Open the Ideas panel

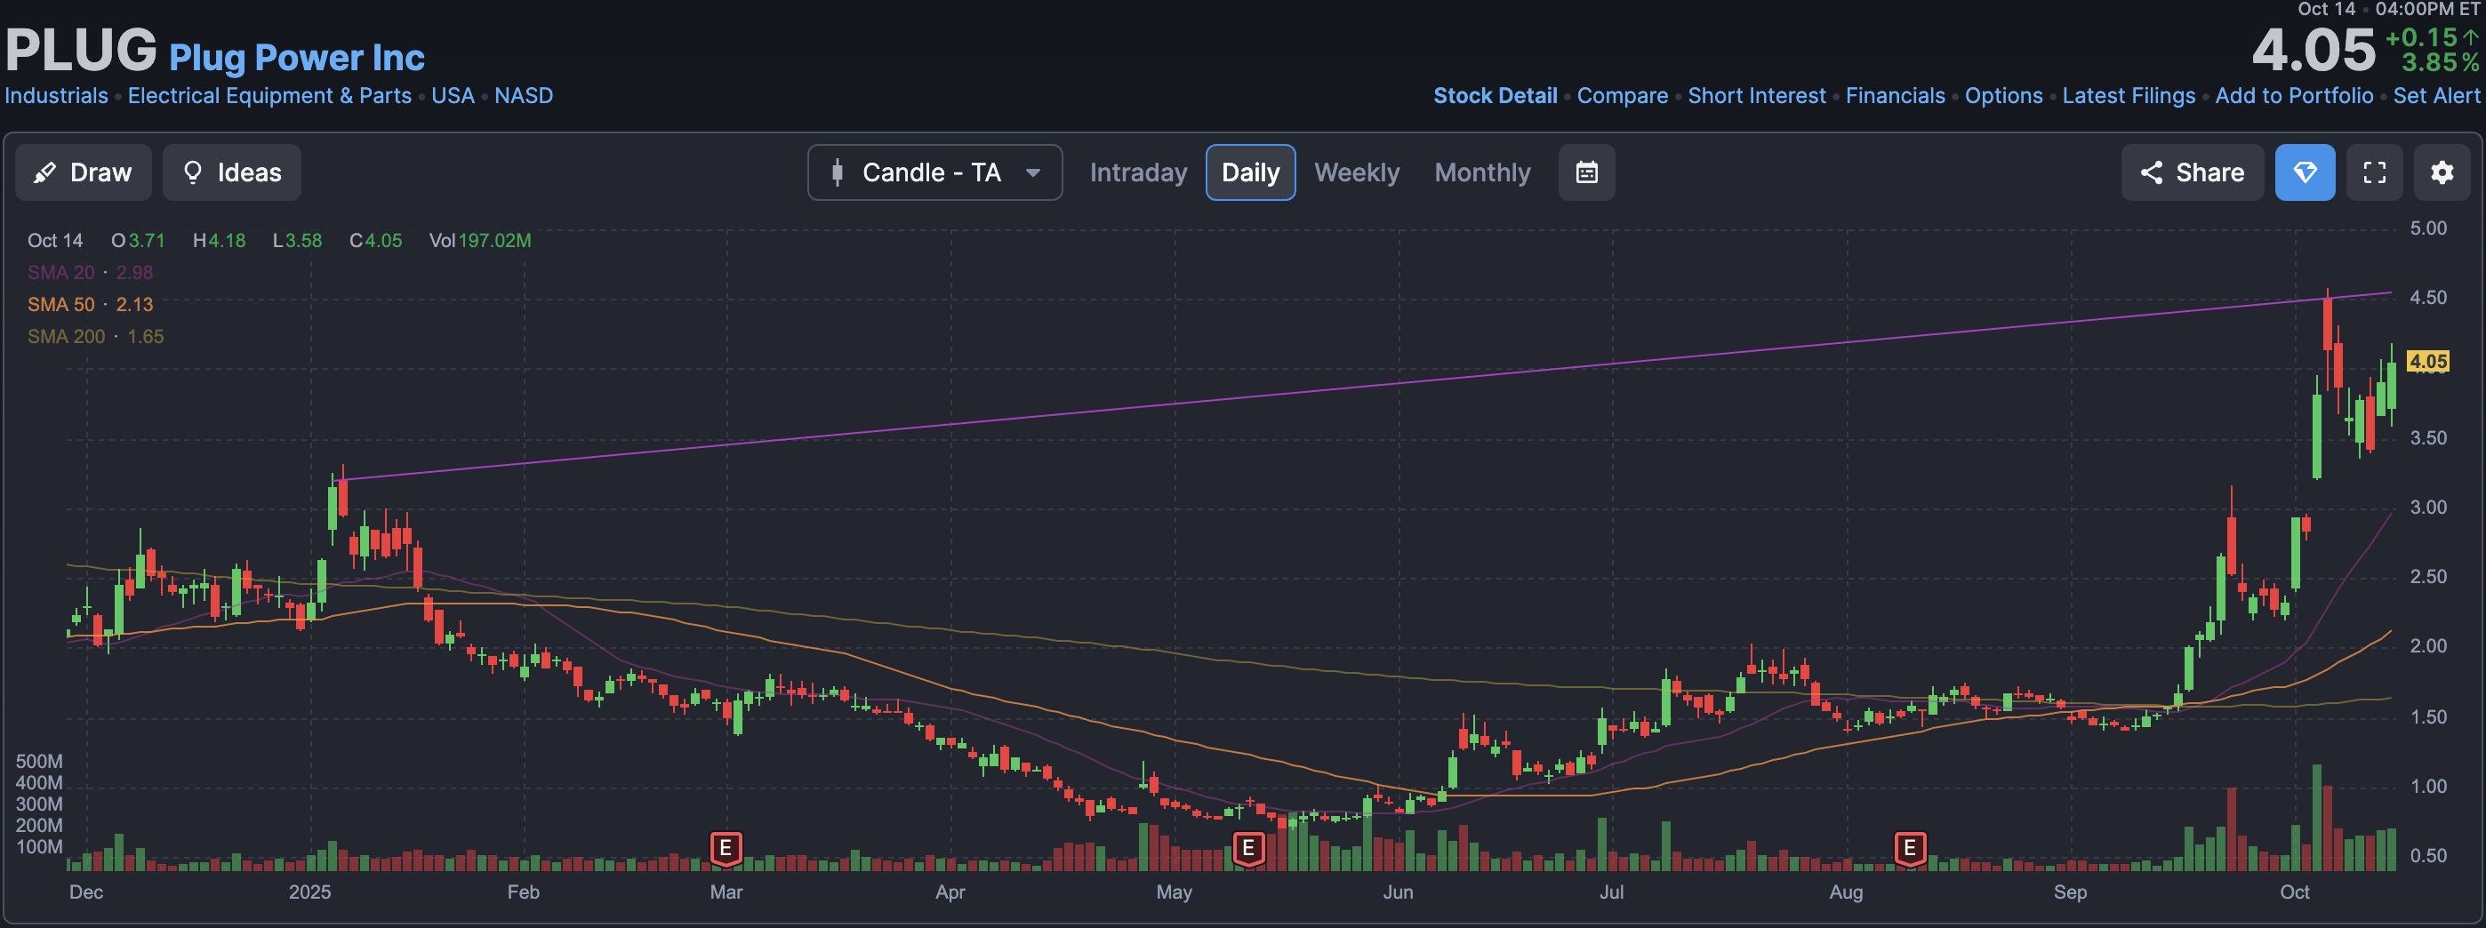point(231,172)
